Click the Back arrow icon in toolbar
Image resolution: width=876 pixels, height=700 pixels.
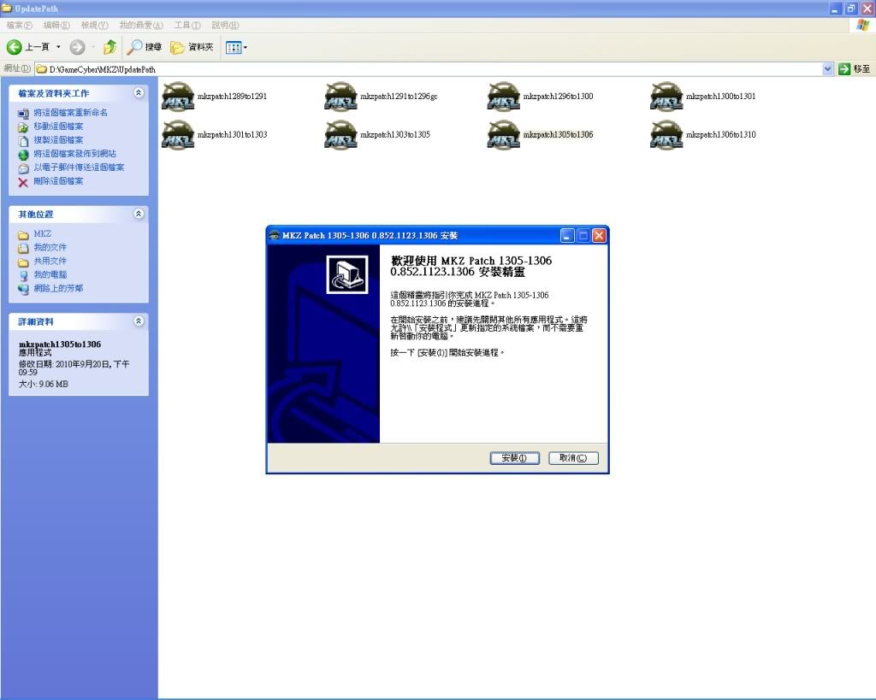(x=14, y=48)
